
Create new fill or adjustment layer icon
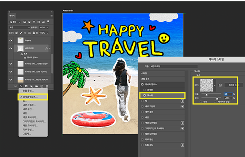tap(31, 86)
